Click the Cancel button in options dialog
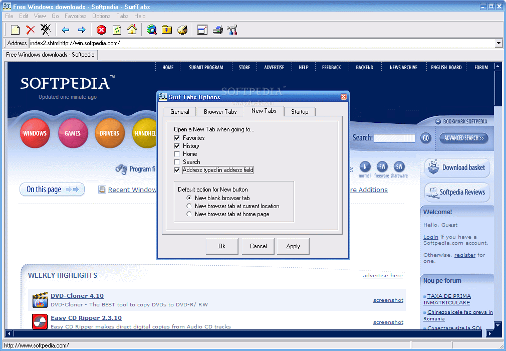Screen dimensions: 506x351 pos(258,246)
